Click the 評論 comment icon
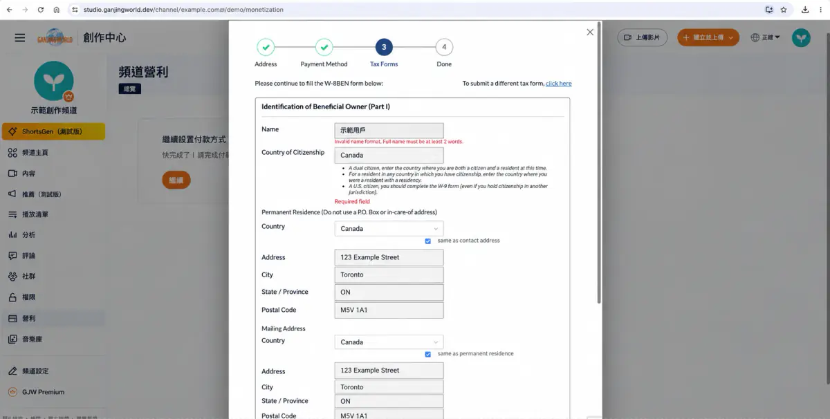The image size is (830, 419). pos(12,256)
